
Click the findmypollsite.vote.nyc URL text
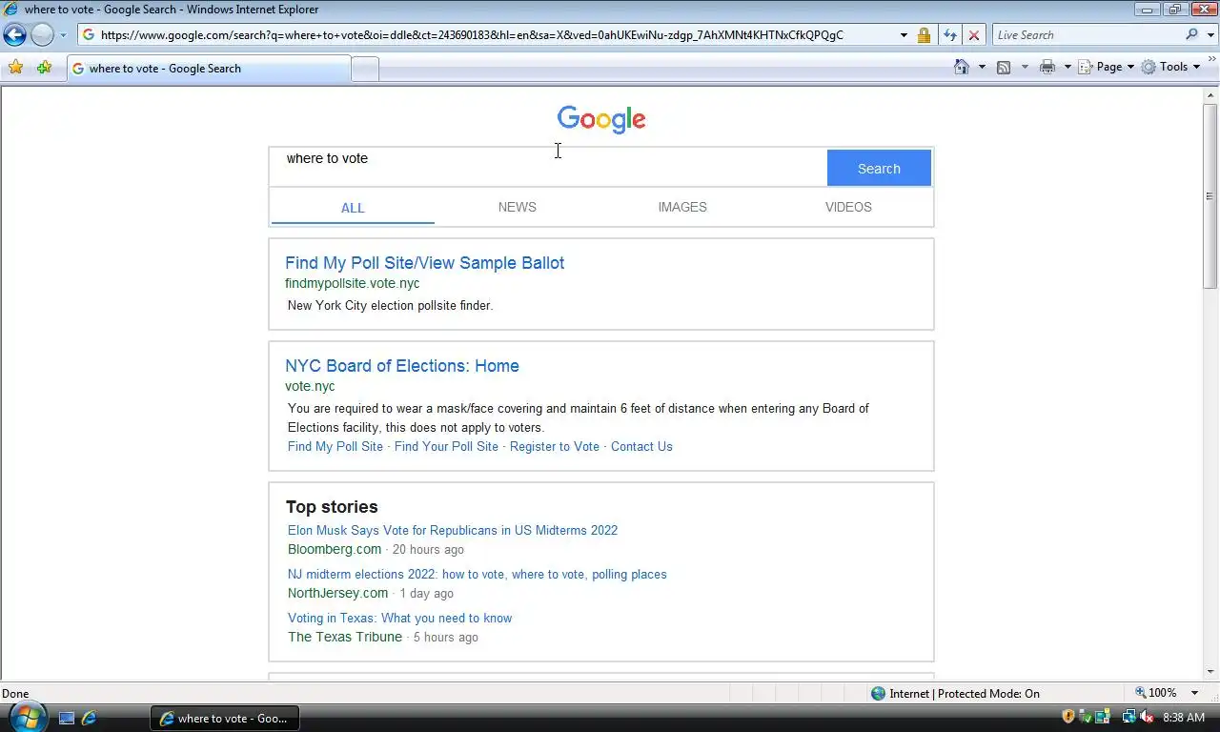[x=353, y=283]
